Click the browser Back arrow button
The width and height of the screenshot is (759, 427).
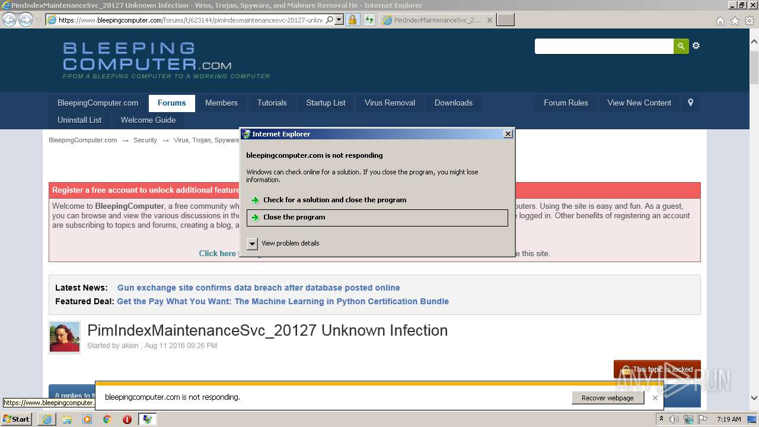point(9,20)
